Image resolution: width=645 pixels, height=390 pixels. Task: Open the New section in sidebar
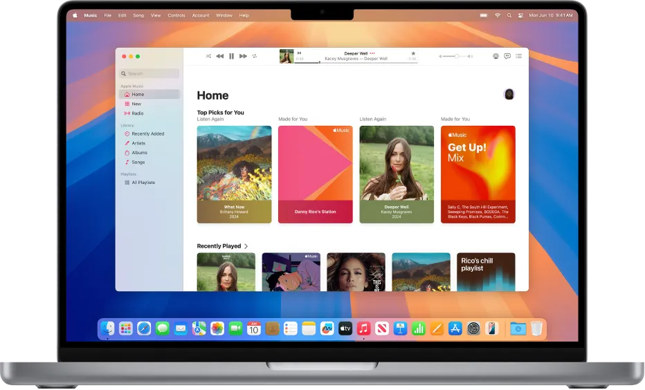149,104
